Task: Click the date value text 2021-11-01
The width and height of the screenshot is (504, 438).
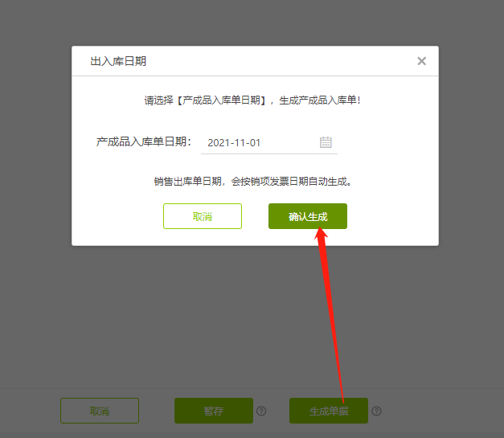Action: [234, 143]
